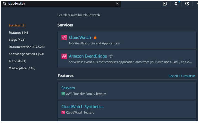Open the CloudShell terminal icon

(x=165, y=4)
